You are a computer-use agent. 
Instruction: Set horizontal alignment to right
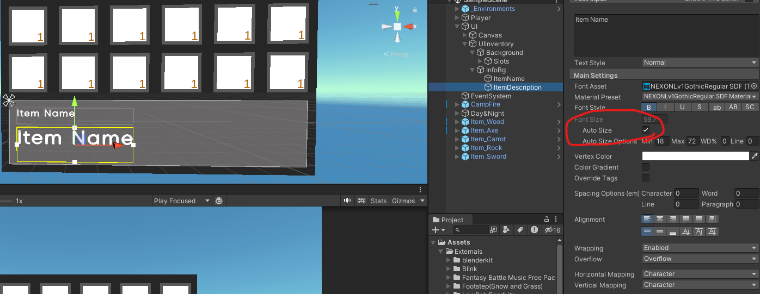(673, 219)
